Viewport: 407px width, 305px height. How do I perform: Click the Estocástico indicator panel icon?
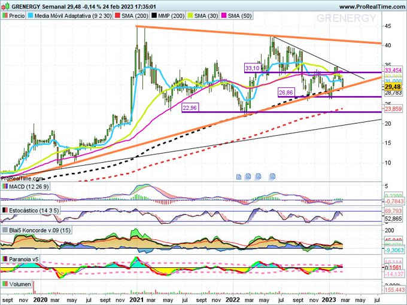point(5,211)
